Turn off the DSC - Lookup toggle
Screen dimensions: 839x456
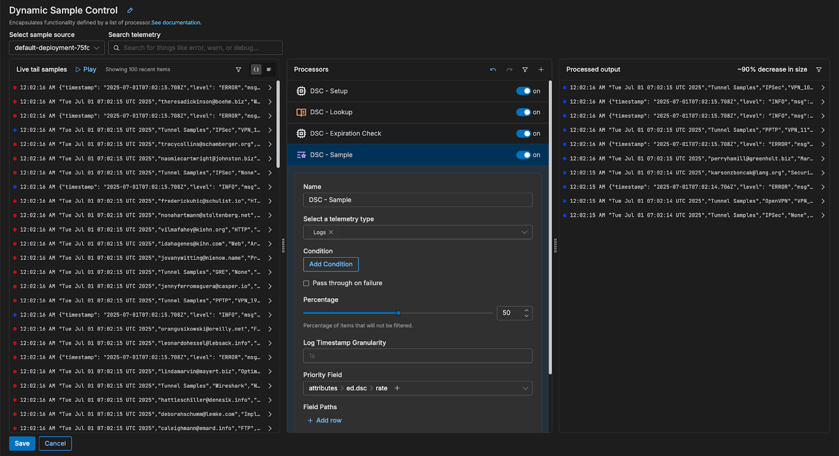click(523, 112)
